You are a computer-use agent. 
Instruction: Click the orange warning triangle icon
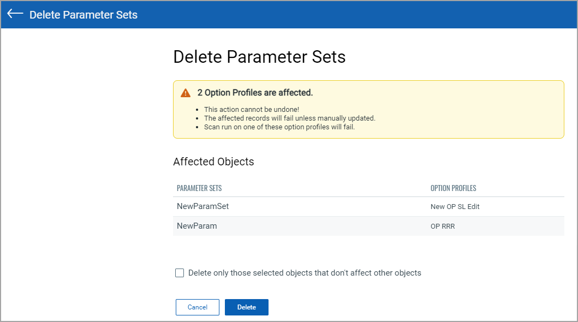[x=186, y=93]
